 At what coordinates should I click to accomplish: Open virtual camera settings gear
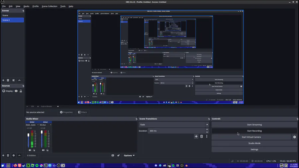pos(294,137)
